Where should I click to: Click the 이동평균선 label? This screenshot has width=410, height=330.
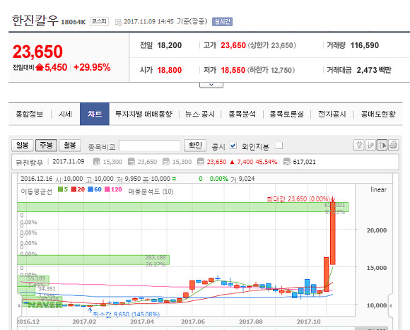coord(37,191)
